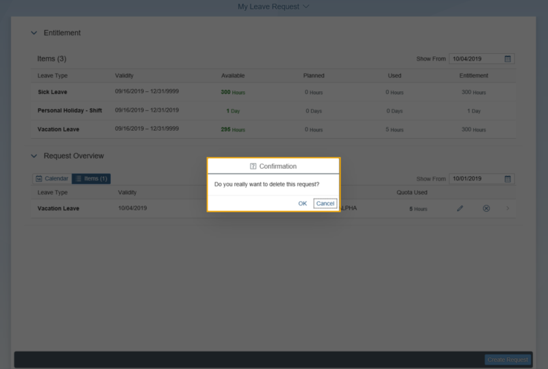
Task: Collapse the Request Overview section
Action: [x=34, y=156]
